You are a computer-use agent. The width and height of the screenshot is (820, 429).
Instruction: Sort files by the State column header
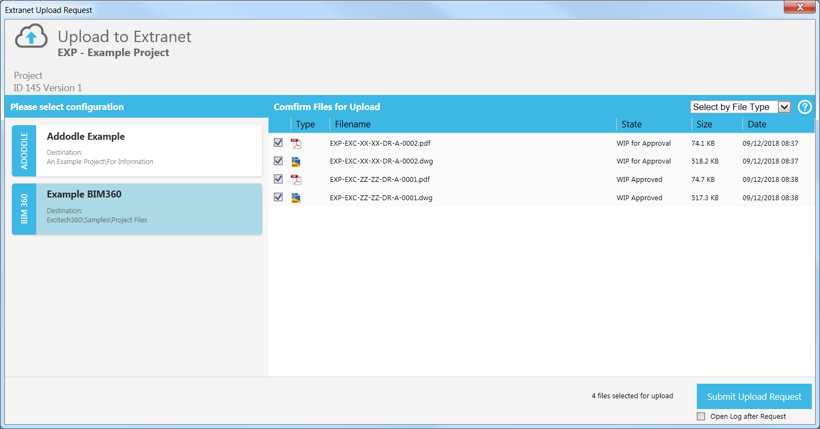click(x=631, y=124)
